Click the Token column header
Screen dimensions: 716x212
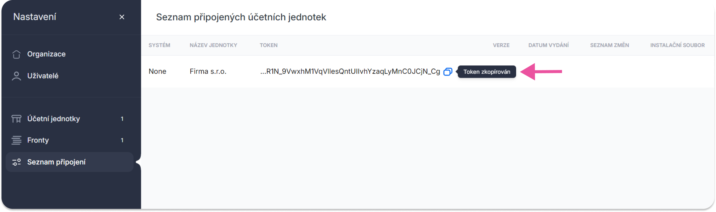click(x=269, y=45)
